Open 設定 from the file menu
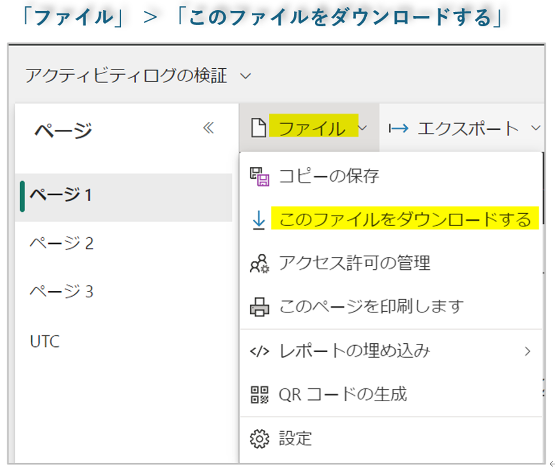This screenshot has width=555, height=470. [x=295, y=439]
